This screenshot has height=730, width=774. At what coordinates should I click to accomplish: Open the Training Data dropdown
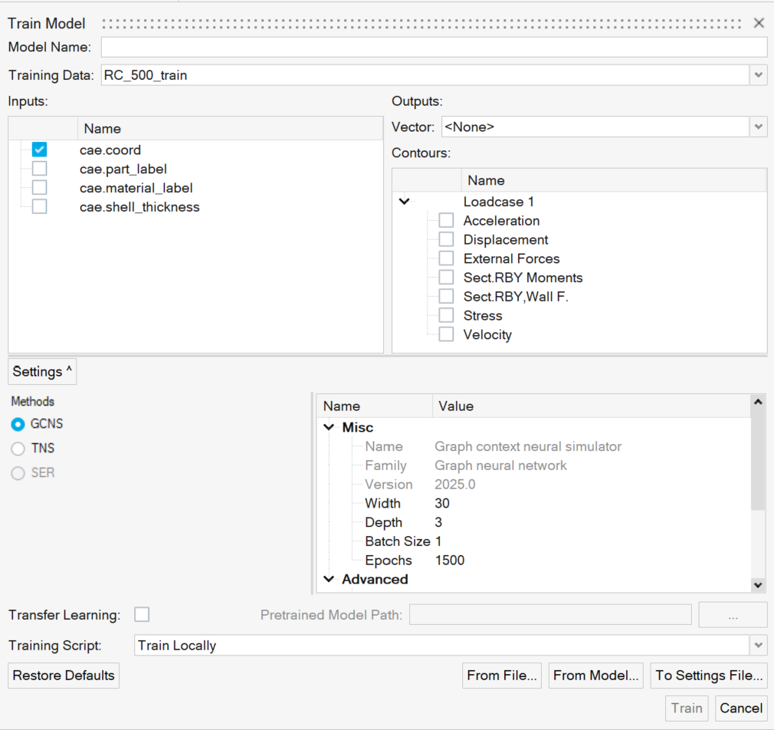[x=758, y=75]
